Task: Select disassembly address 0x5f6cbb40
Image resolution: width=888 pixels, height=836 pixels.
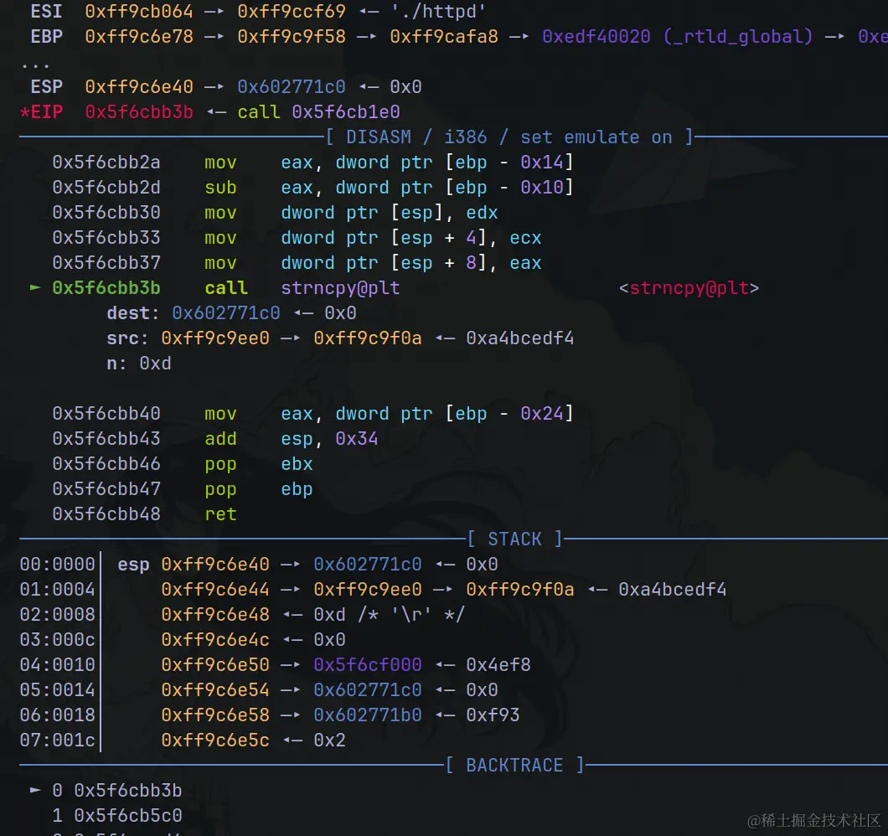Action: coord(106,413)
